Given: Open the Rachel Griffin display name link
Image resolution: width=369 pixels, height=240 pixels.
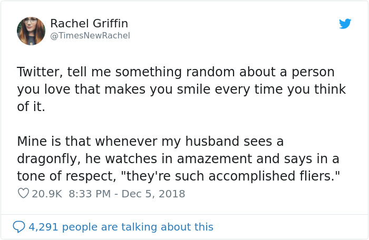Looking at the screenshot, I should click(x=89, y=24).
